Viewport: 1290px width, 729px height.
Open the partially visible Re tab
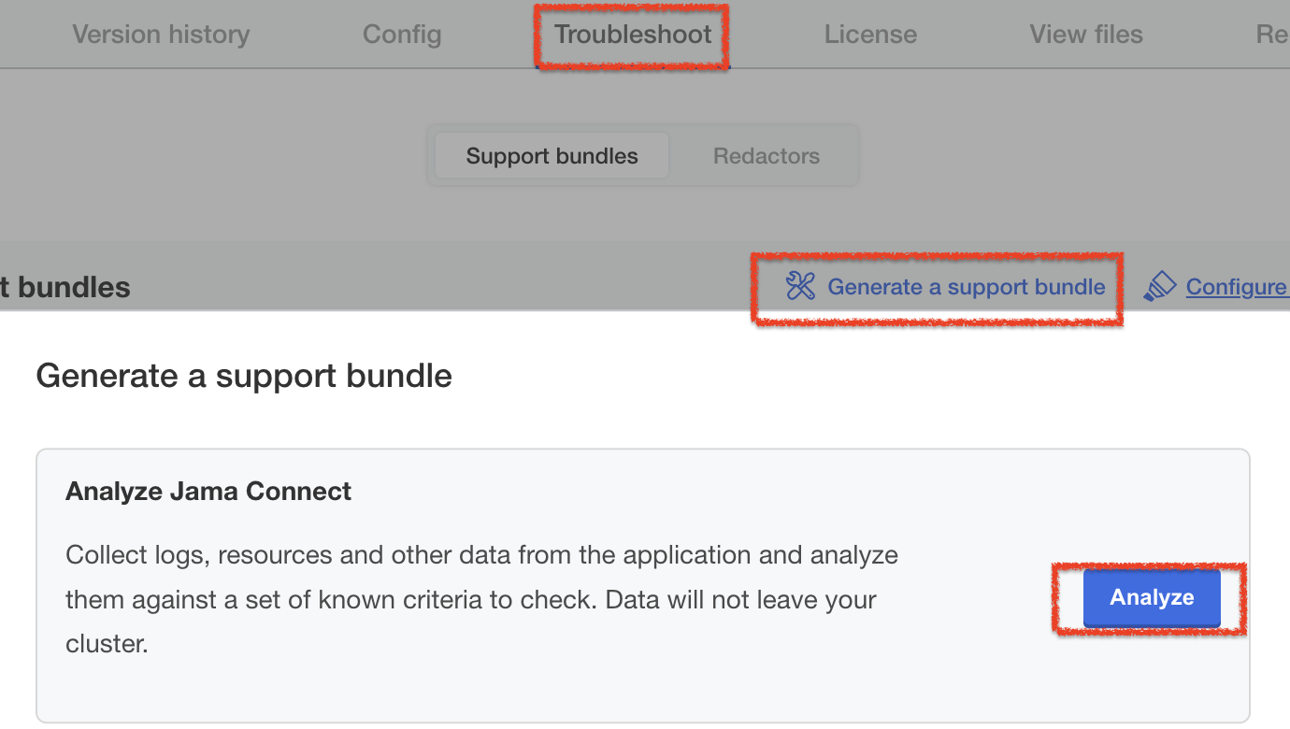coord(1272,35)
